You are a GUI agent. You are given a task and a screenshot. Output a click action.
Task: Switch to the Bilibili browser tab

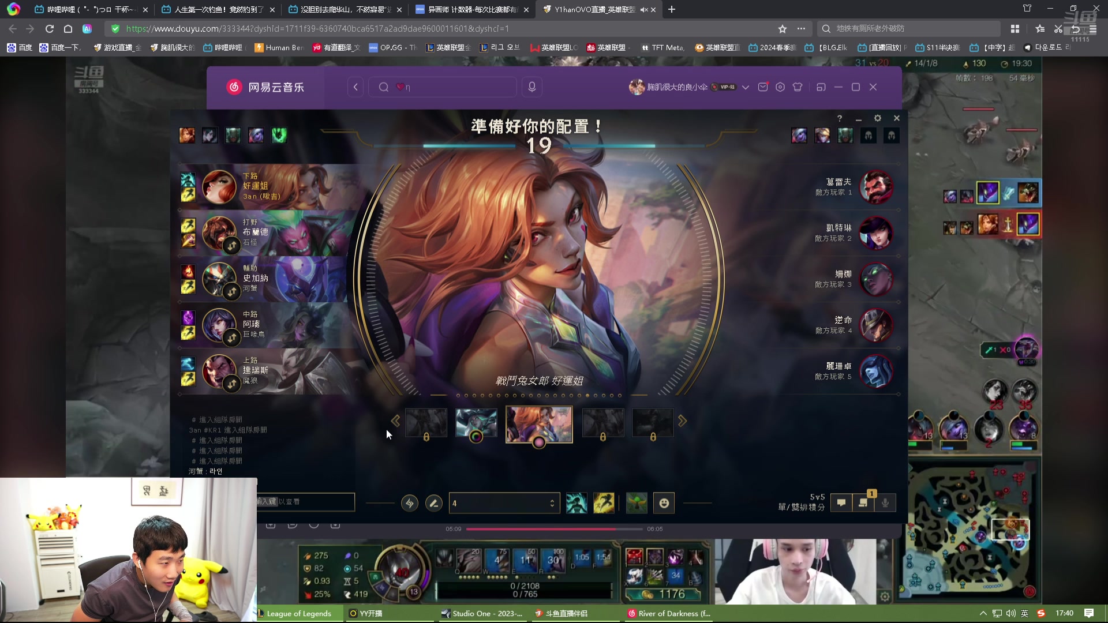[91, 9]
